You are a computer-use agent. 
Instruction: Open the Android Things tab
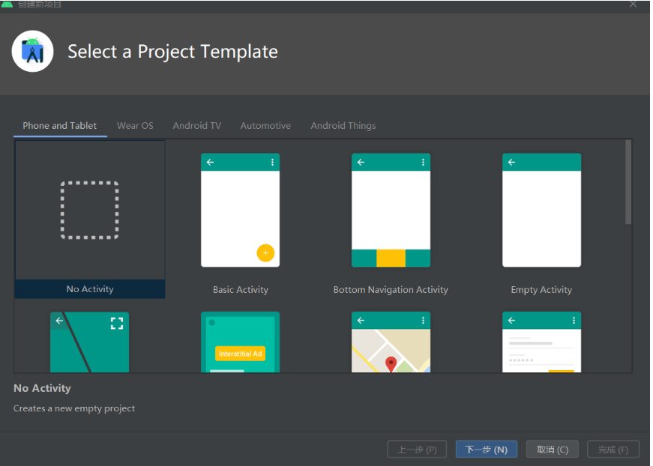(x=343, y=126)
